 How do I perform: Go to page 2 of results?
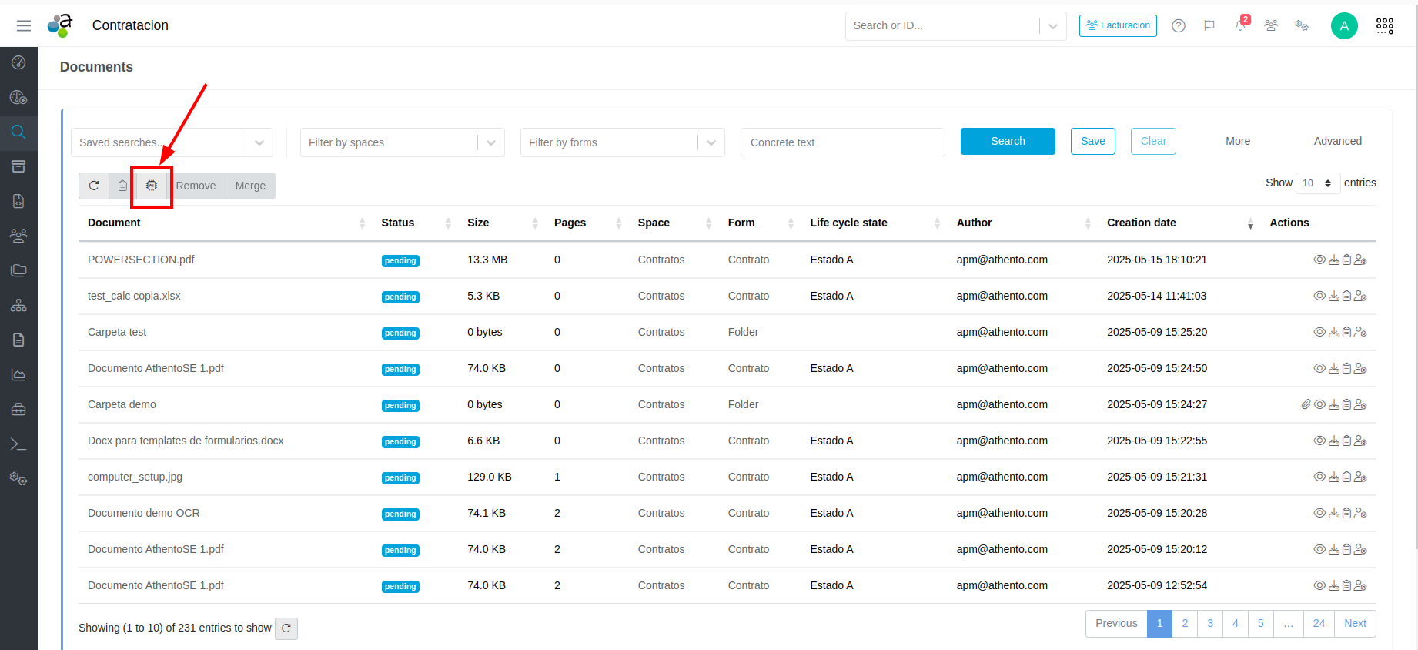click(1185, 624)
